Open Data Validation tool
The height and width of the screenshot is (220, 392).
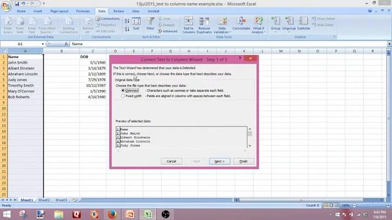222,25
